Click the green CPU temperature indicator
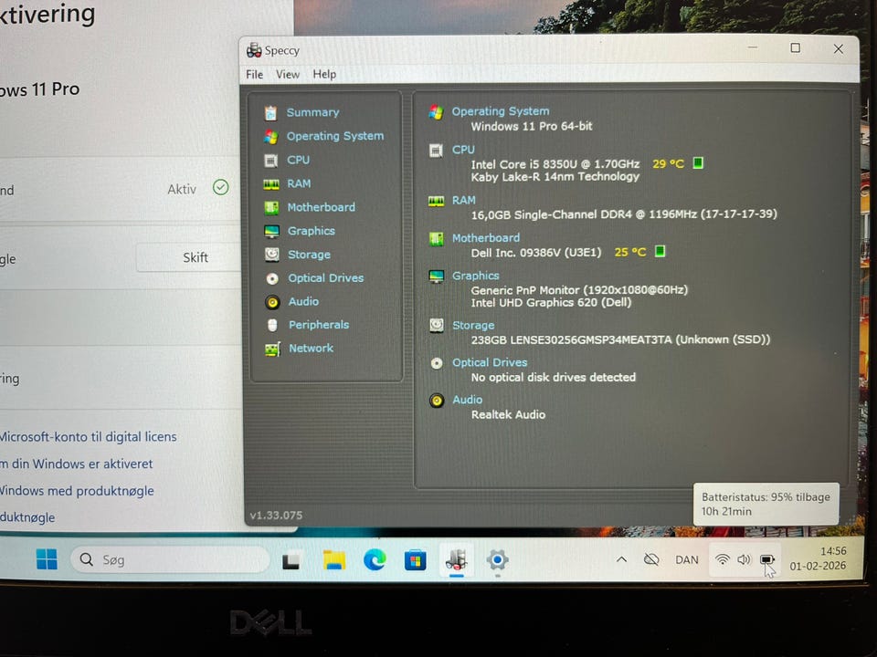 698,162
